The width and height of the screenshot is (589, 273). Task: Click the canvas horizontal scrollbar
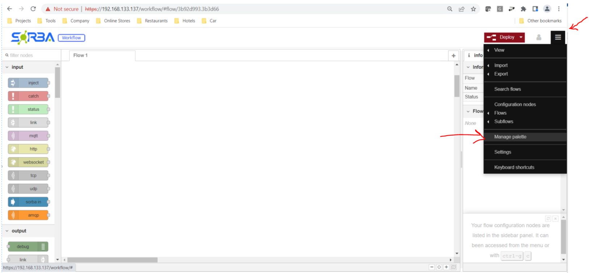(x=112, y=260)
